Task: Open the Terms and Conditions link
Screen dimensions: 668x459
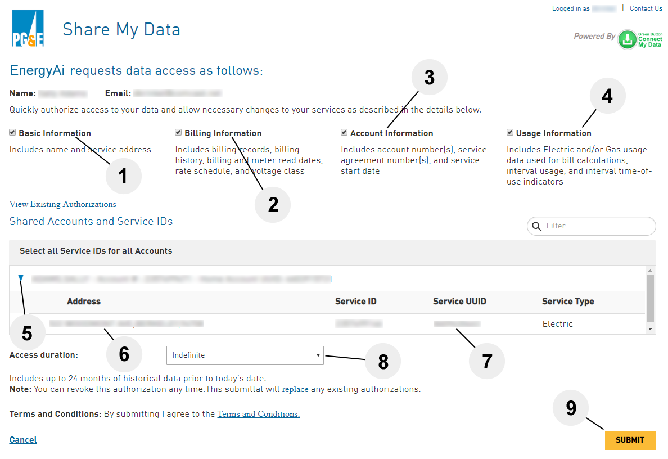Action: point(259,414)
